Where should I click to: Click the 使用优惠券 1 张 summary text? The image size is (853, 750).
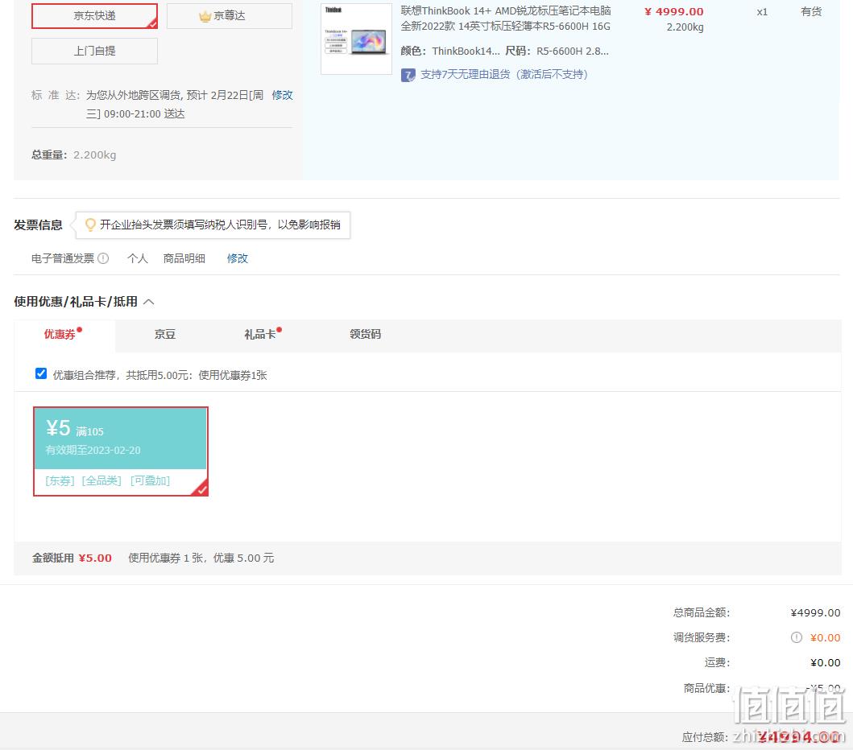click(165, 558)
